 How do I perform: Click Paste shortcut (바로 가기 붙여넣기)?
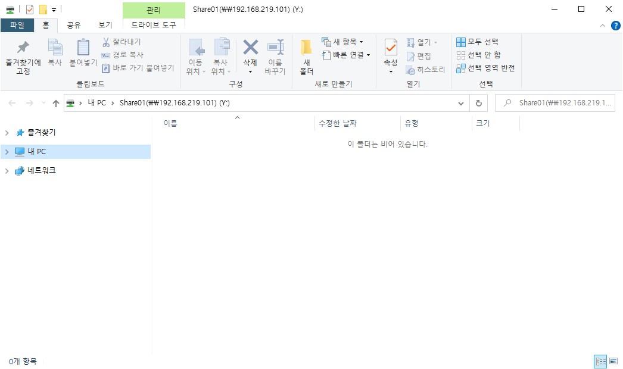point(138,68)
